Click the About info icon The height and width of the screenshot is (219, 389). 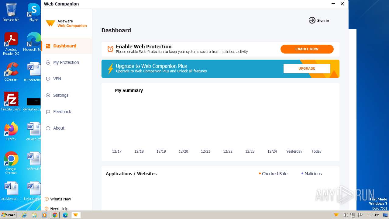click(x=48, y=128)
